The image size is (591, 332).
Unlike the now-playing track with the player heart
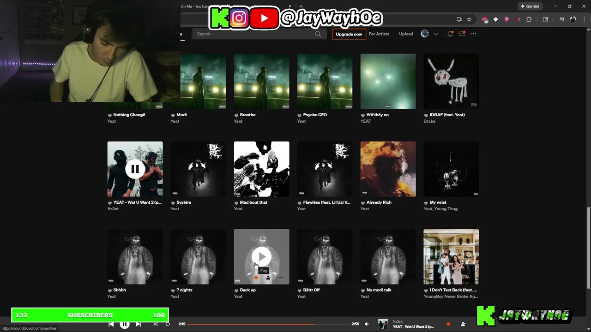[448, 324]
